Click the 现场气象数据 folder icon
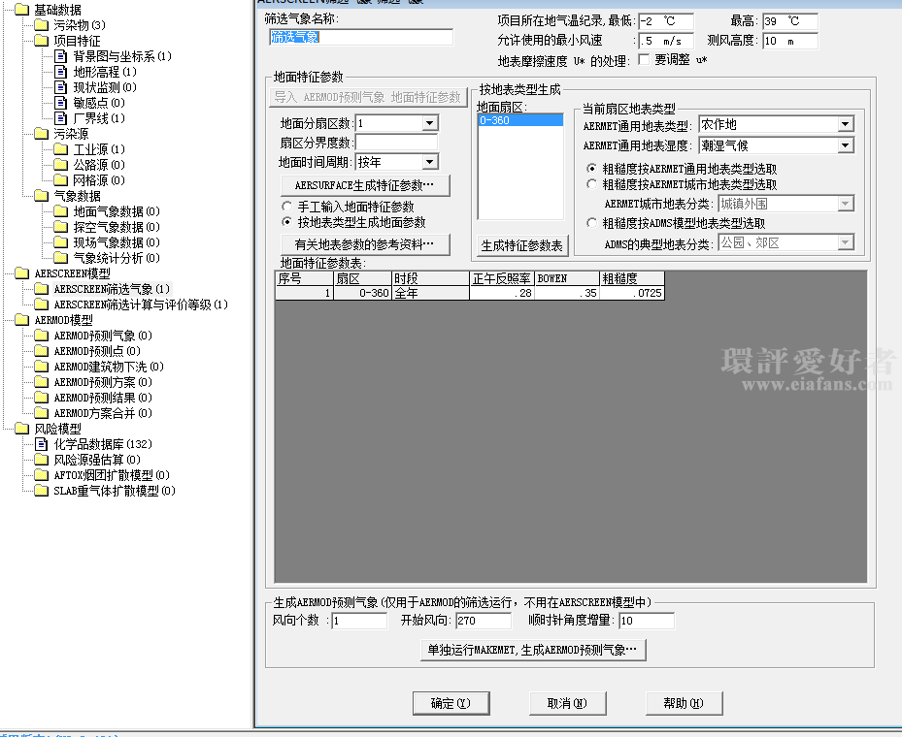902x737 pixels. [x=60, y=241]
